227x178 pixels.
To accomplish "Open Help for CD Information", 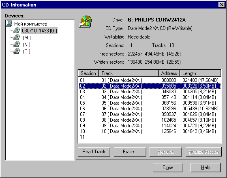I will [x=206, y=167].
